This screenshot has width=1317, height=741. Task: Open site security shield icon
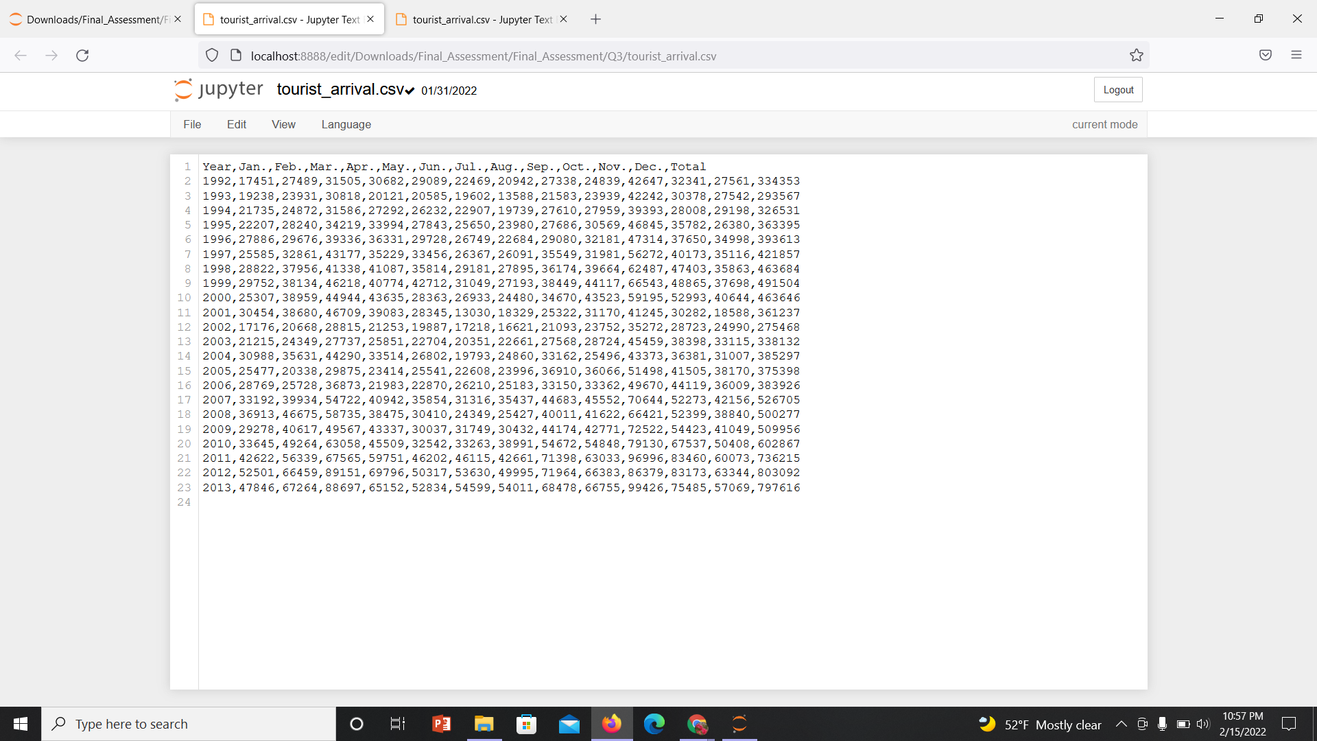[x=212, y=56]
